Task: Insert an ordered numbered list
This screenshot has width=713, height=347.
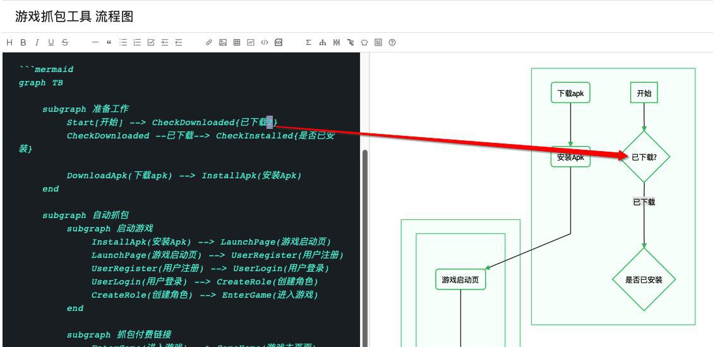Action: pyautogui.click(x=137, y=42)
